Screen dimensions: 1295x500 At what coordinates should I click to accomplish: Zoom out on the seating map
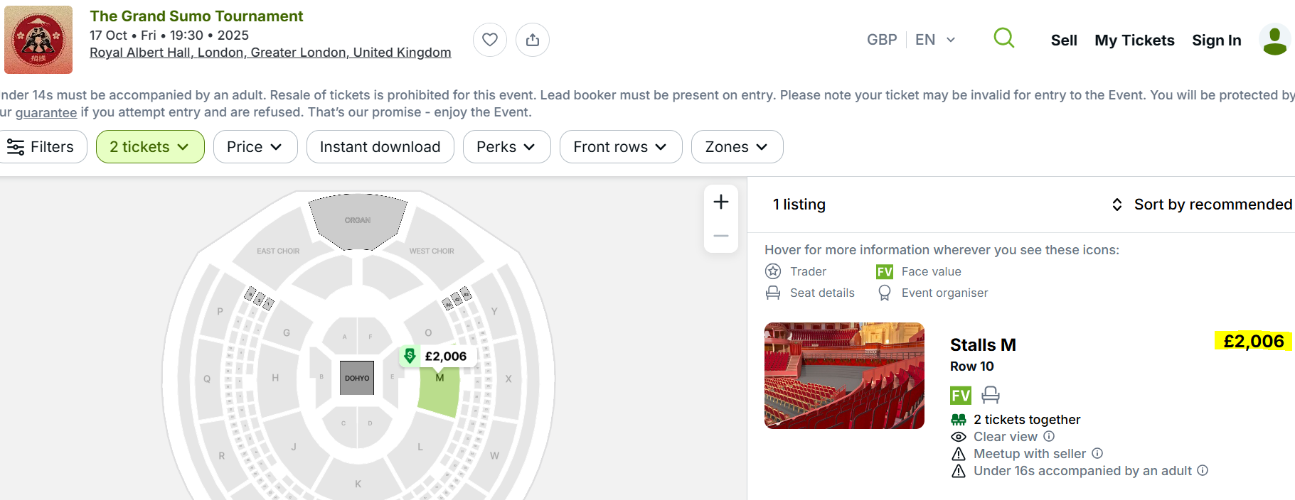721,236
